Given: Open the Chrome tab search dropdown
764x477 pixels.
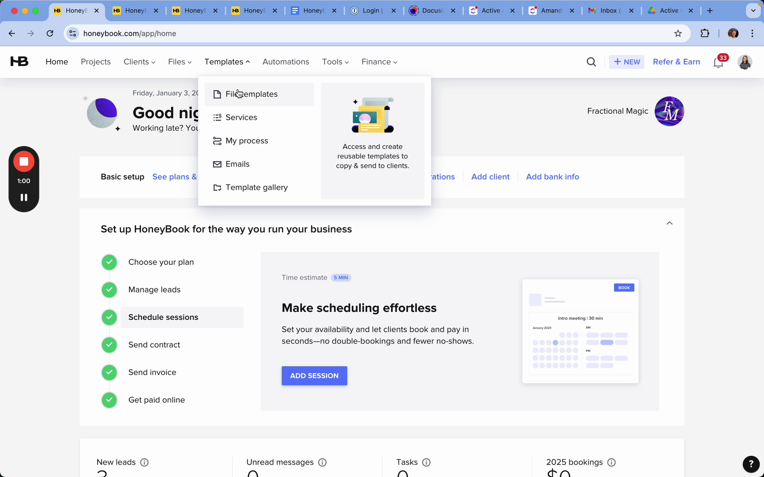Looking at the screenshot, I should coord(753,11).
